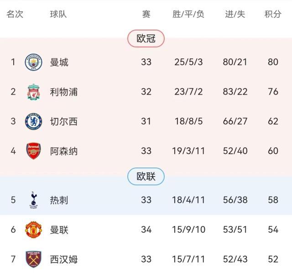Click the Tottenham club crest
This screenshot has height=278, width=292.
coord(33,200)
